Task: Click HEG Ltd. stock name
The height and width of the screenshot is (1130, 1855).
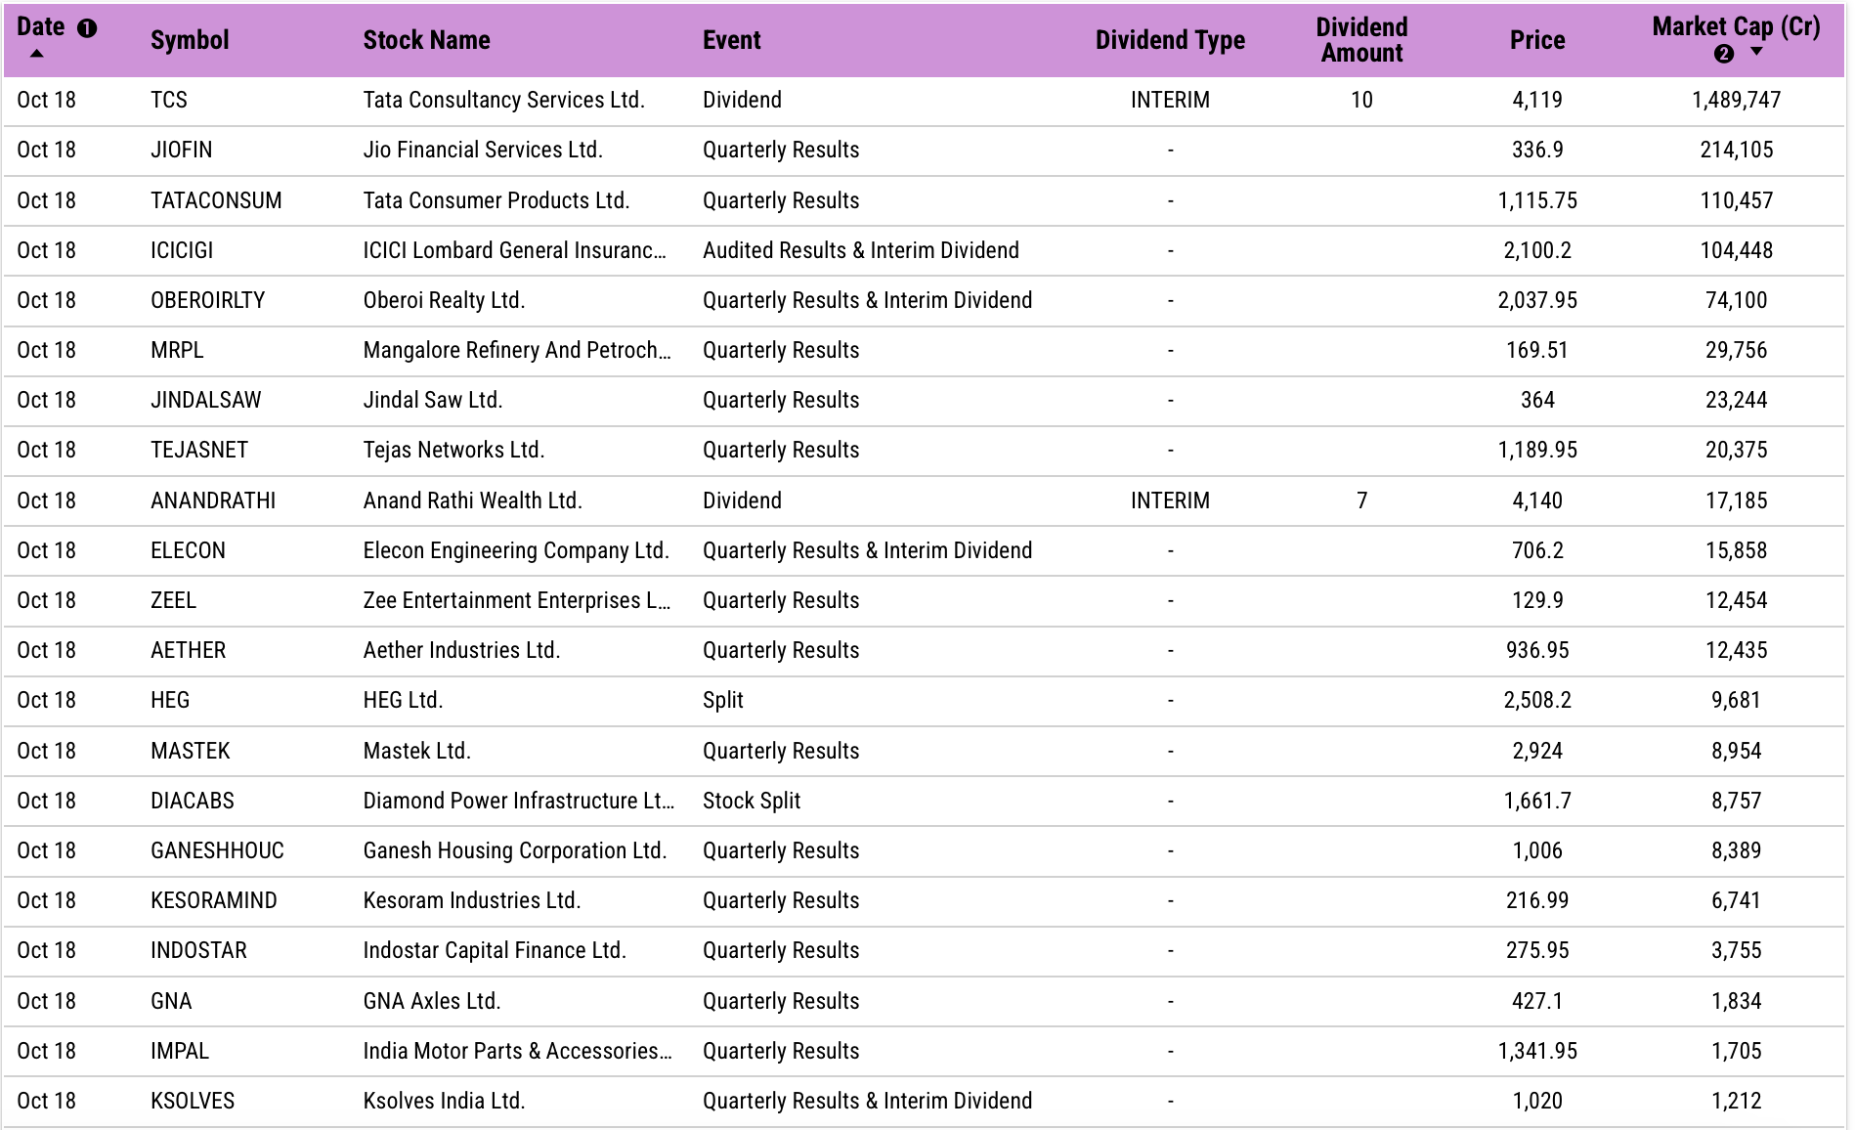Action: (403, 700)
